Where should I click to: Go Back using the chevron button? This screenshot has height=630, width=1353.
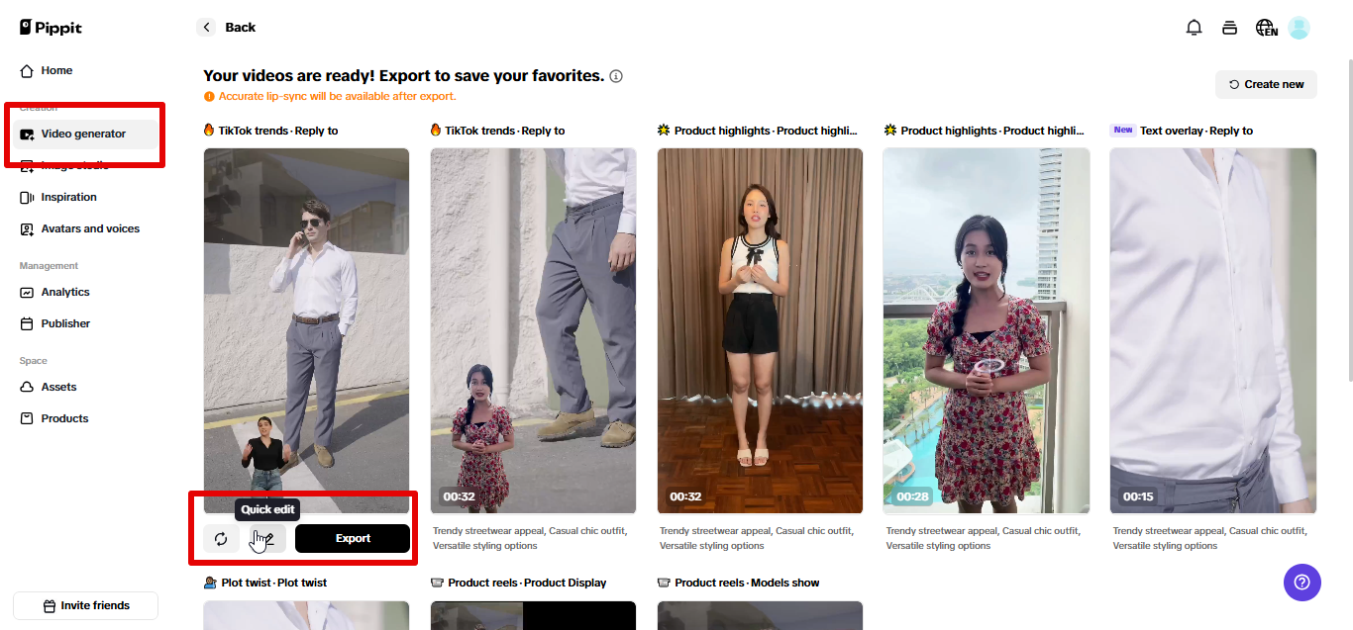click(206, 27)
